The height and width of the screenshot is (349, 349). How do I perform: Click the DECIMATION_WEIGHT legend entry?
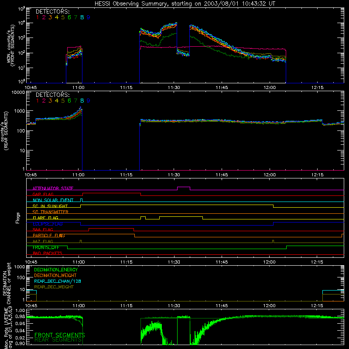(x=55, y=275)
